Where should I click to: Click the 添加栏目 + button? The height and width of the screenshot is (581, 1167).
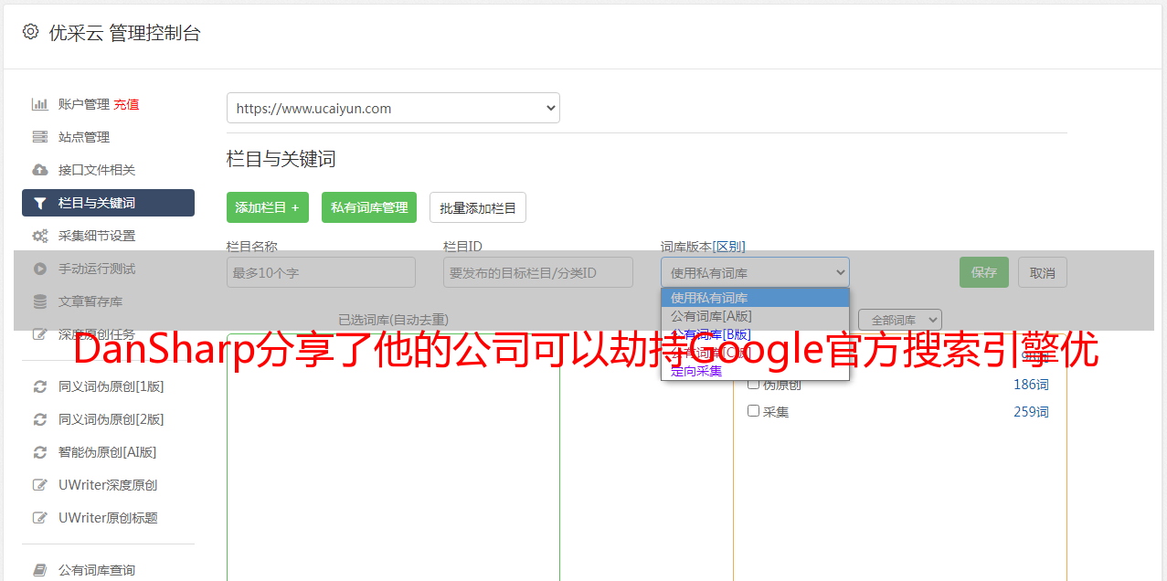click(268, 207)
